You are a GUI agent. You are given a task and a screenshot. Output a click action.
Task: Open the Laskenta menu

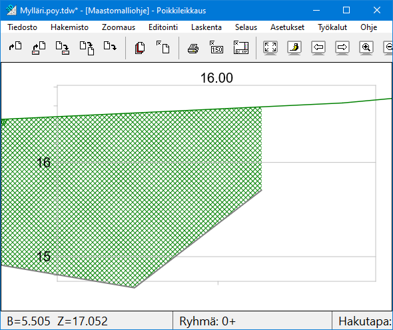point(206,27)
